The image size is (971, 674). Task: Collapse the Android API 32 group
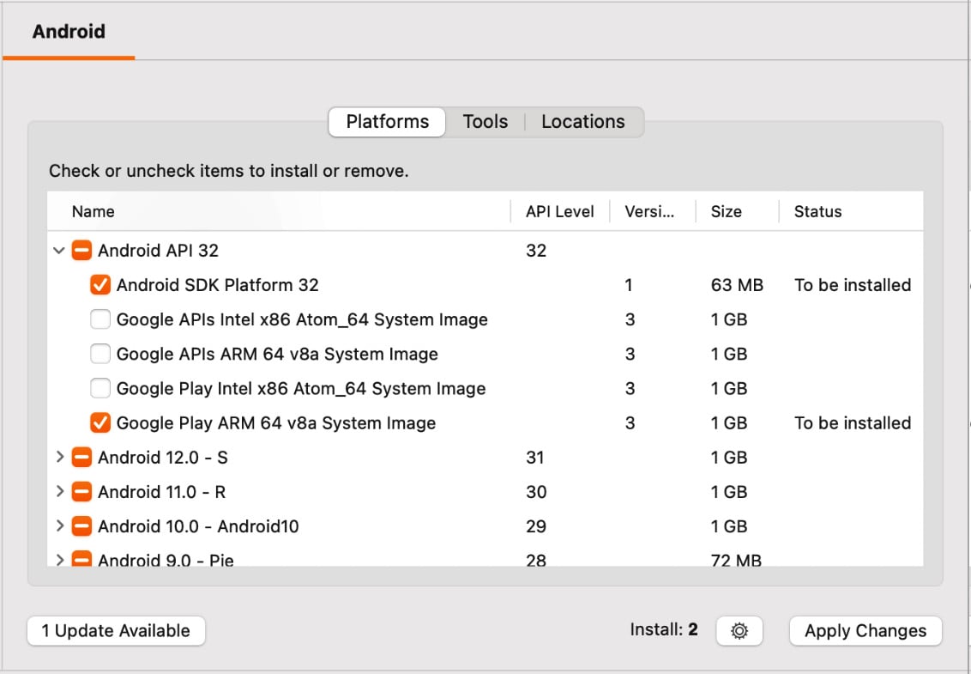59,251
